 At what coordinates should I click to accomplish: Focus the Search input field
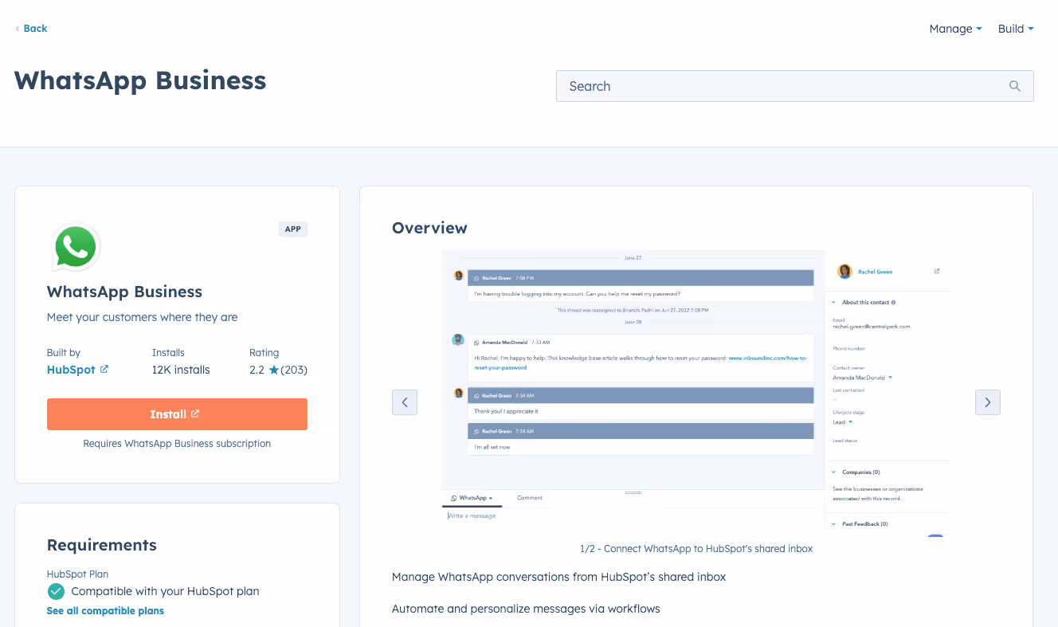(x=794, y=86)
